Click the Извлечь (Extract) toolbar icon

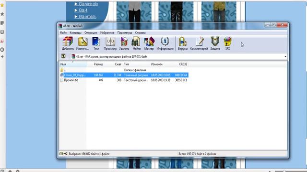pos(83,43)
